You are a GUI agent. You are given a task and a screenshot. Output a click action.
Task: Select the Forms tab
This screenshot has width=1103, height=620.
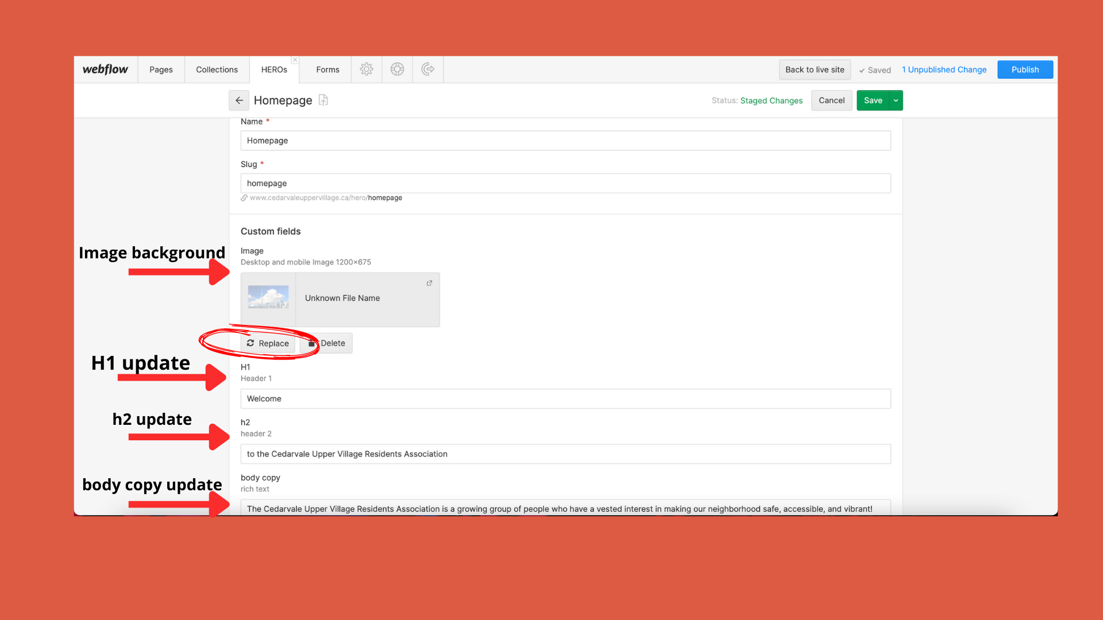(327, 69)
